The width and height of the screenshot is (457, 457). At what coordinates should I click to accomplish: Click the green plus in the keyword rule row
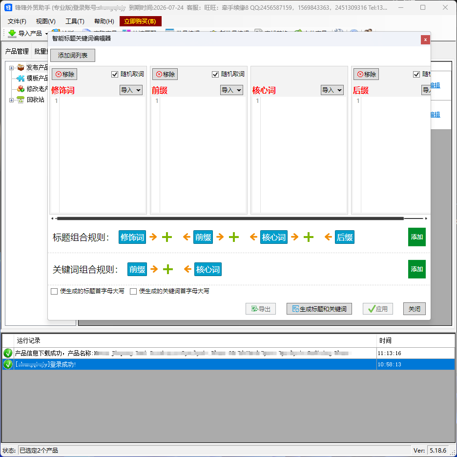tap(168, 269)
